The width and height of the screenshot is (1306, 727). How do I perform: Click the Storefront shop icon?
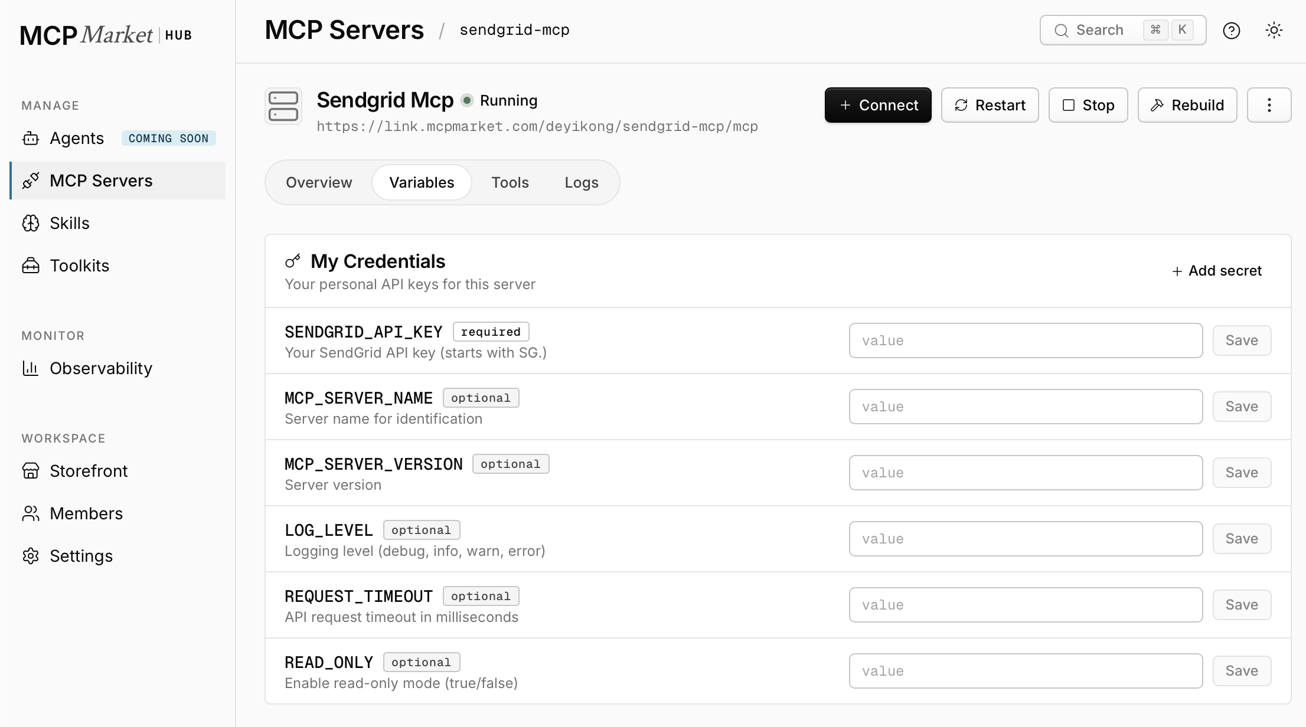[31, 471]
